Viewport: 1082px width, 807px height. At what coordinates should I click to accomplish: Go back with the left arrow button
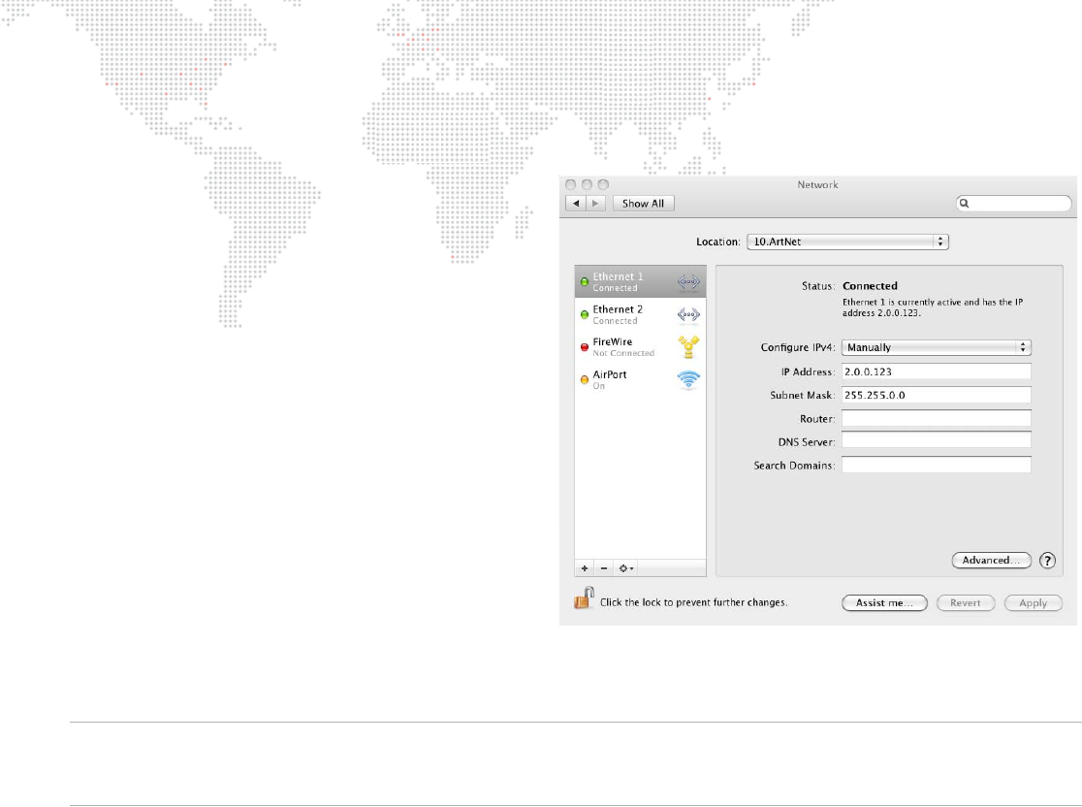pos(576,204)
